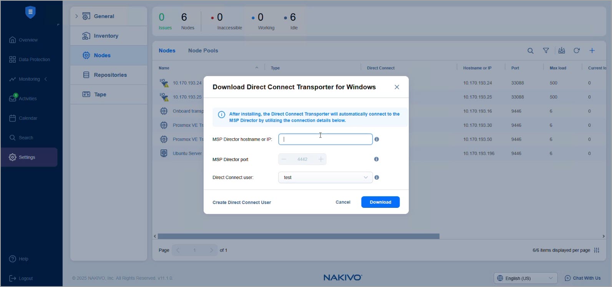Screen dimensions: 612x287
Task: Click the Direct Connect column header
Action: tap(381, 68)
